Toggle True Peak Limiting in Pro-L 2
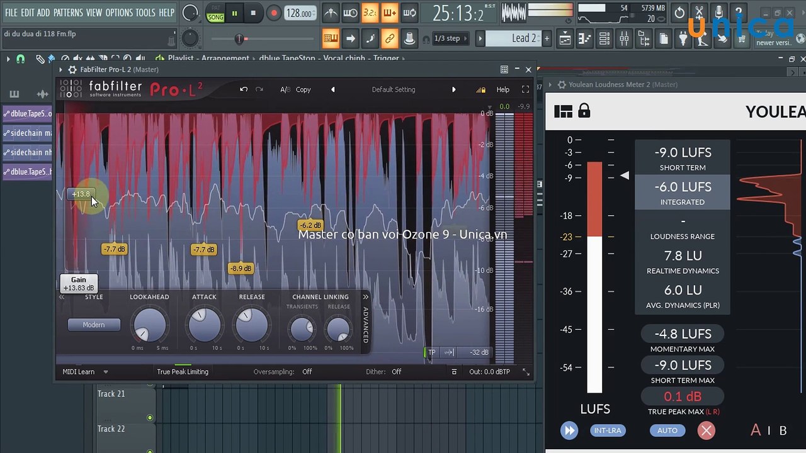Screen dimensions: 806x453 coord(183,372)
